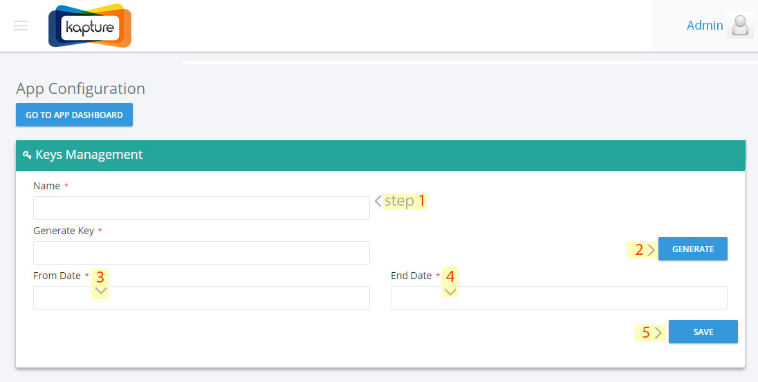
Task: Click the Admin username link
Action: point(705,25)
